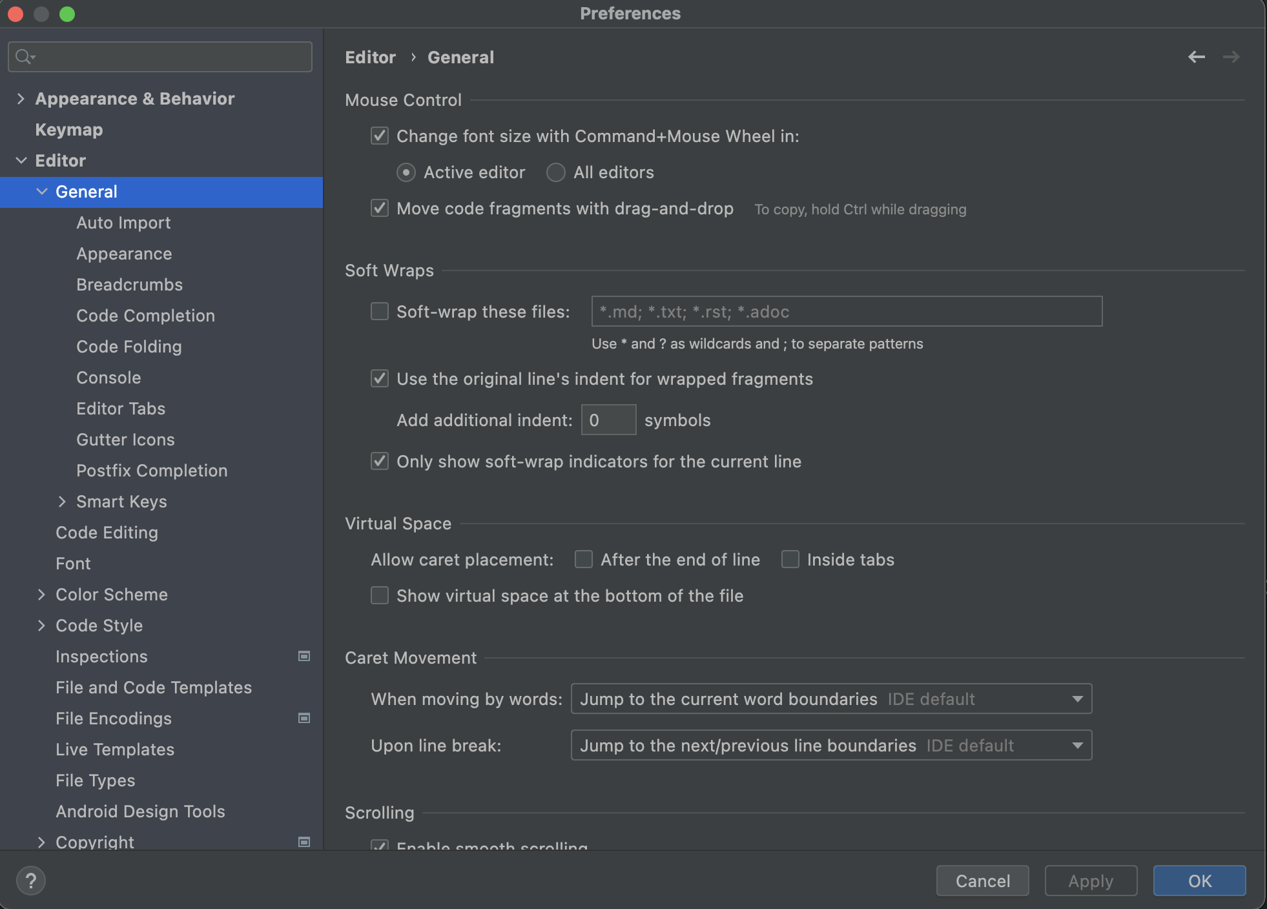Select Keymap in the sidebar
This screenshot has width=1267, height=909.
(69, 130)
